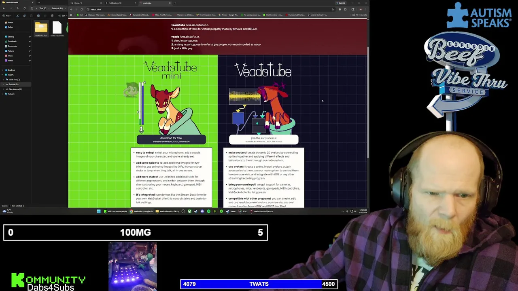Open Discord from the taskbar
The height and width of the screenshot is (291, 518).
[202, 211]
